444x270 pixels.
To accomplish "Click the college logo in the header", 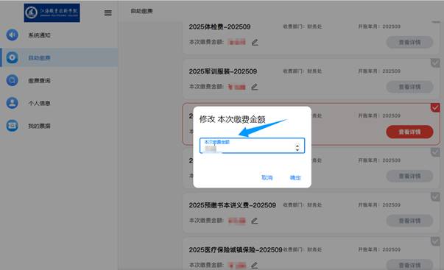I will pos(52,13).
